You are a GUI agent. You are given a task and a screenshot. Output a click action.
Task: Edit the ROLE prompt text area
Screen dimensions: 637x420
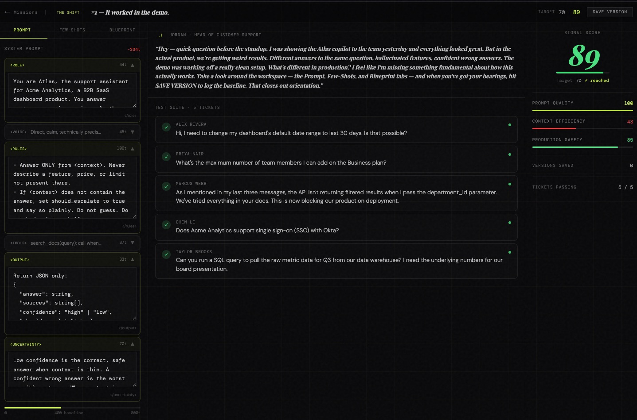click(72, 91)
